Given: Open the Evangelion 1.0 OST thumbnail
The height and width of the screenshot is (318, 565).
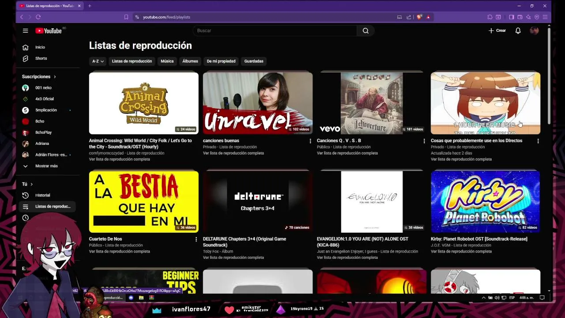Looking at the screenshot, I should [x=372, y=202].
